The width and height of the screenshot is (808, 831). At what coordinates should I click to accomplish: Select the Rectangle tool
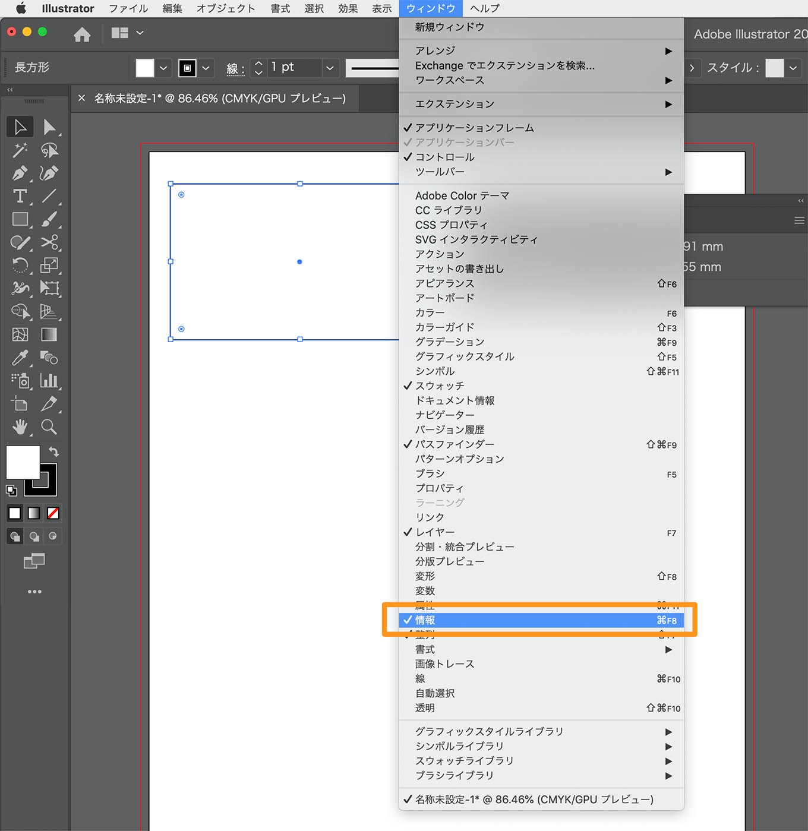20,219
